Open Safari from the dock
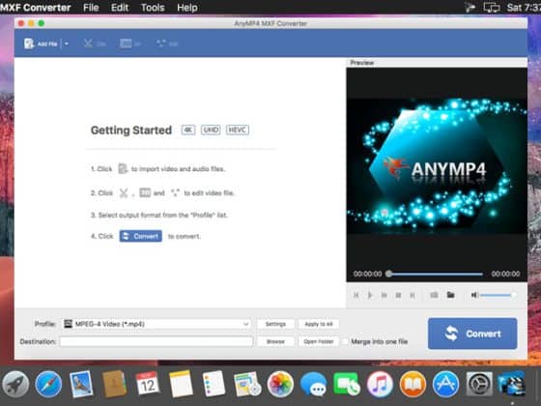The image size is (541, 406). coord(48,385)
